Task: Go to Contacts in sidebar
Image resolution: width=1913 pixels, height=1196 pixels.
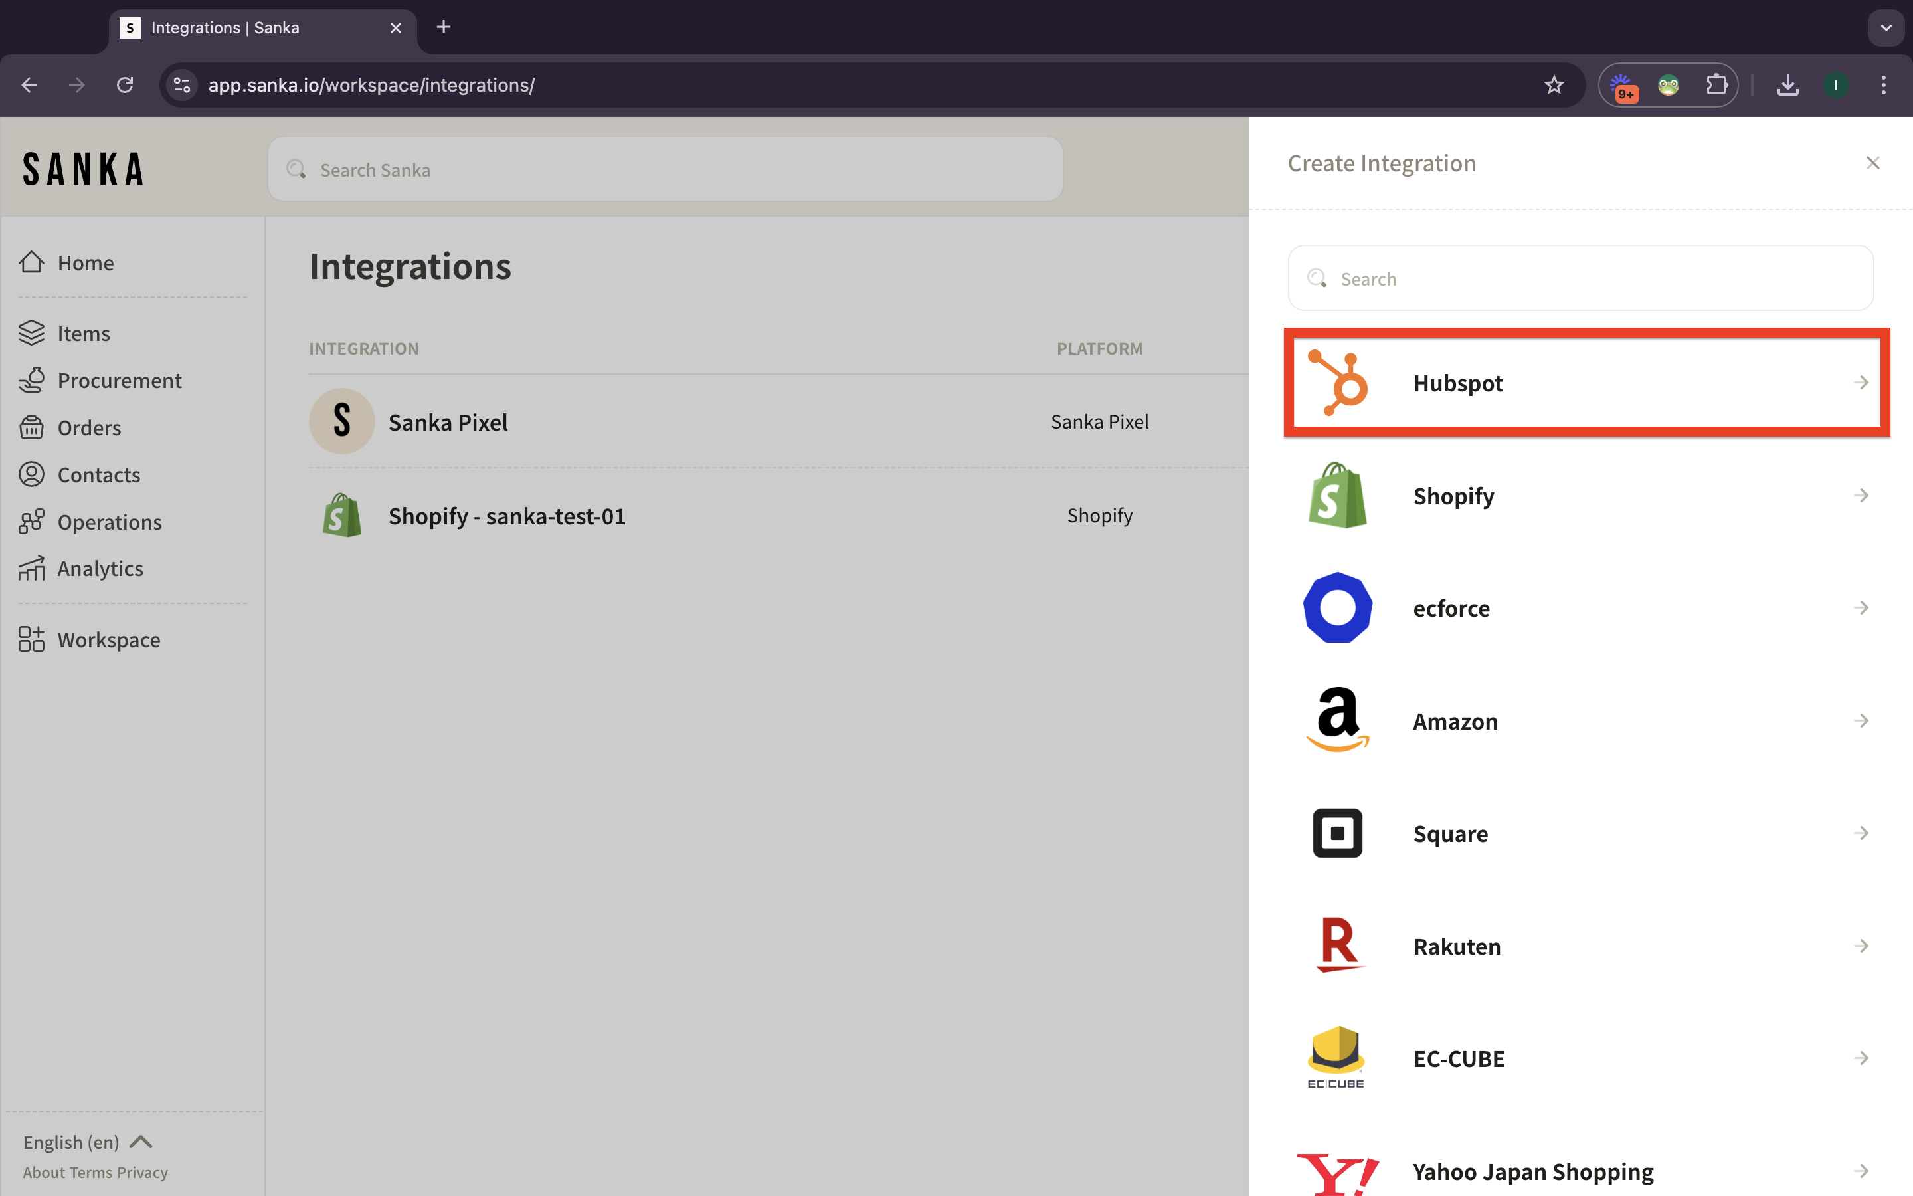Action: tap(99, 474)
